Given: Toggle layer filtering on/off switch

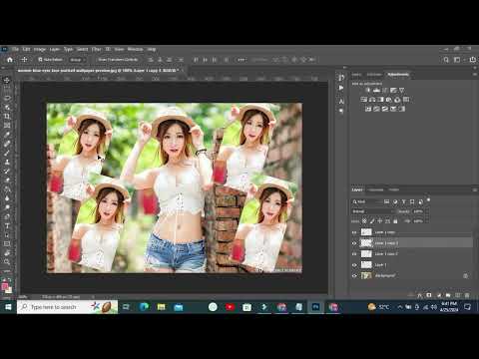Looking at the screenshot, I should [x=428, y=200].
